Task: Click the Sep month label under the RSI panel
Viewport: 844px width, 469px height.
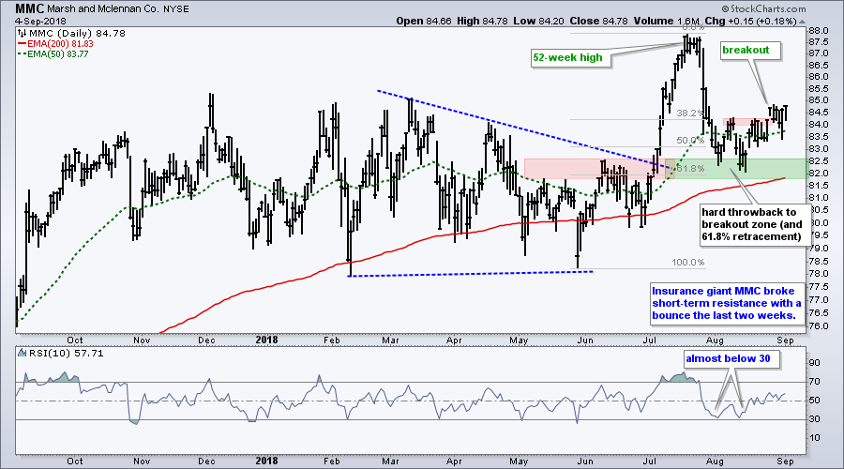Action: tap(785, 461)
